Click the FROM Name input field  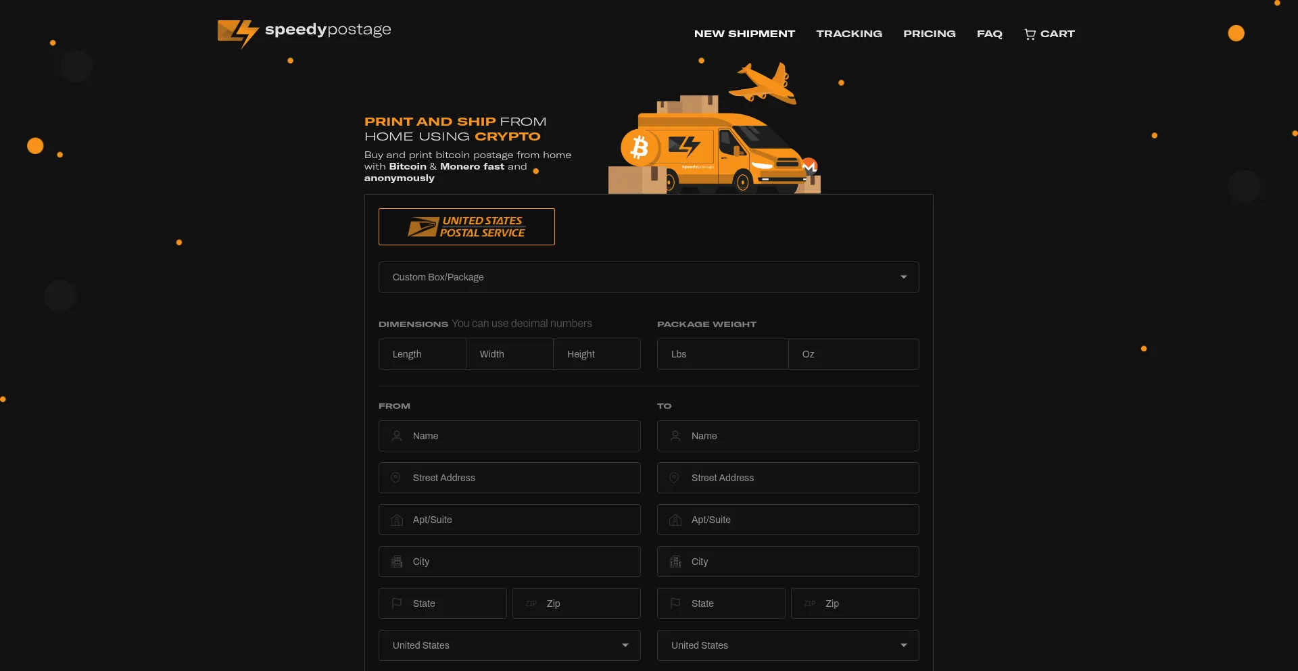click(x=510, y=436)
